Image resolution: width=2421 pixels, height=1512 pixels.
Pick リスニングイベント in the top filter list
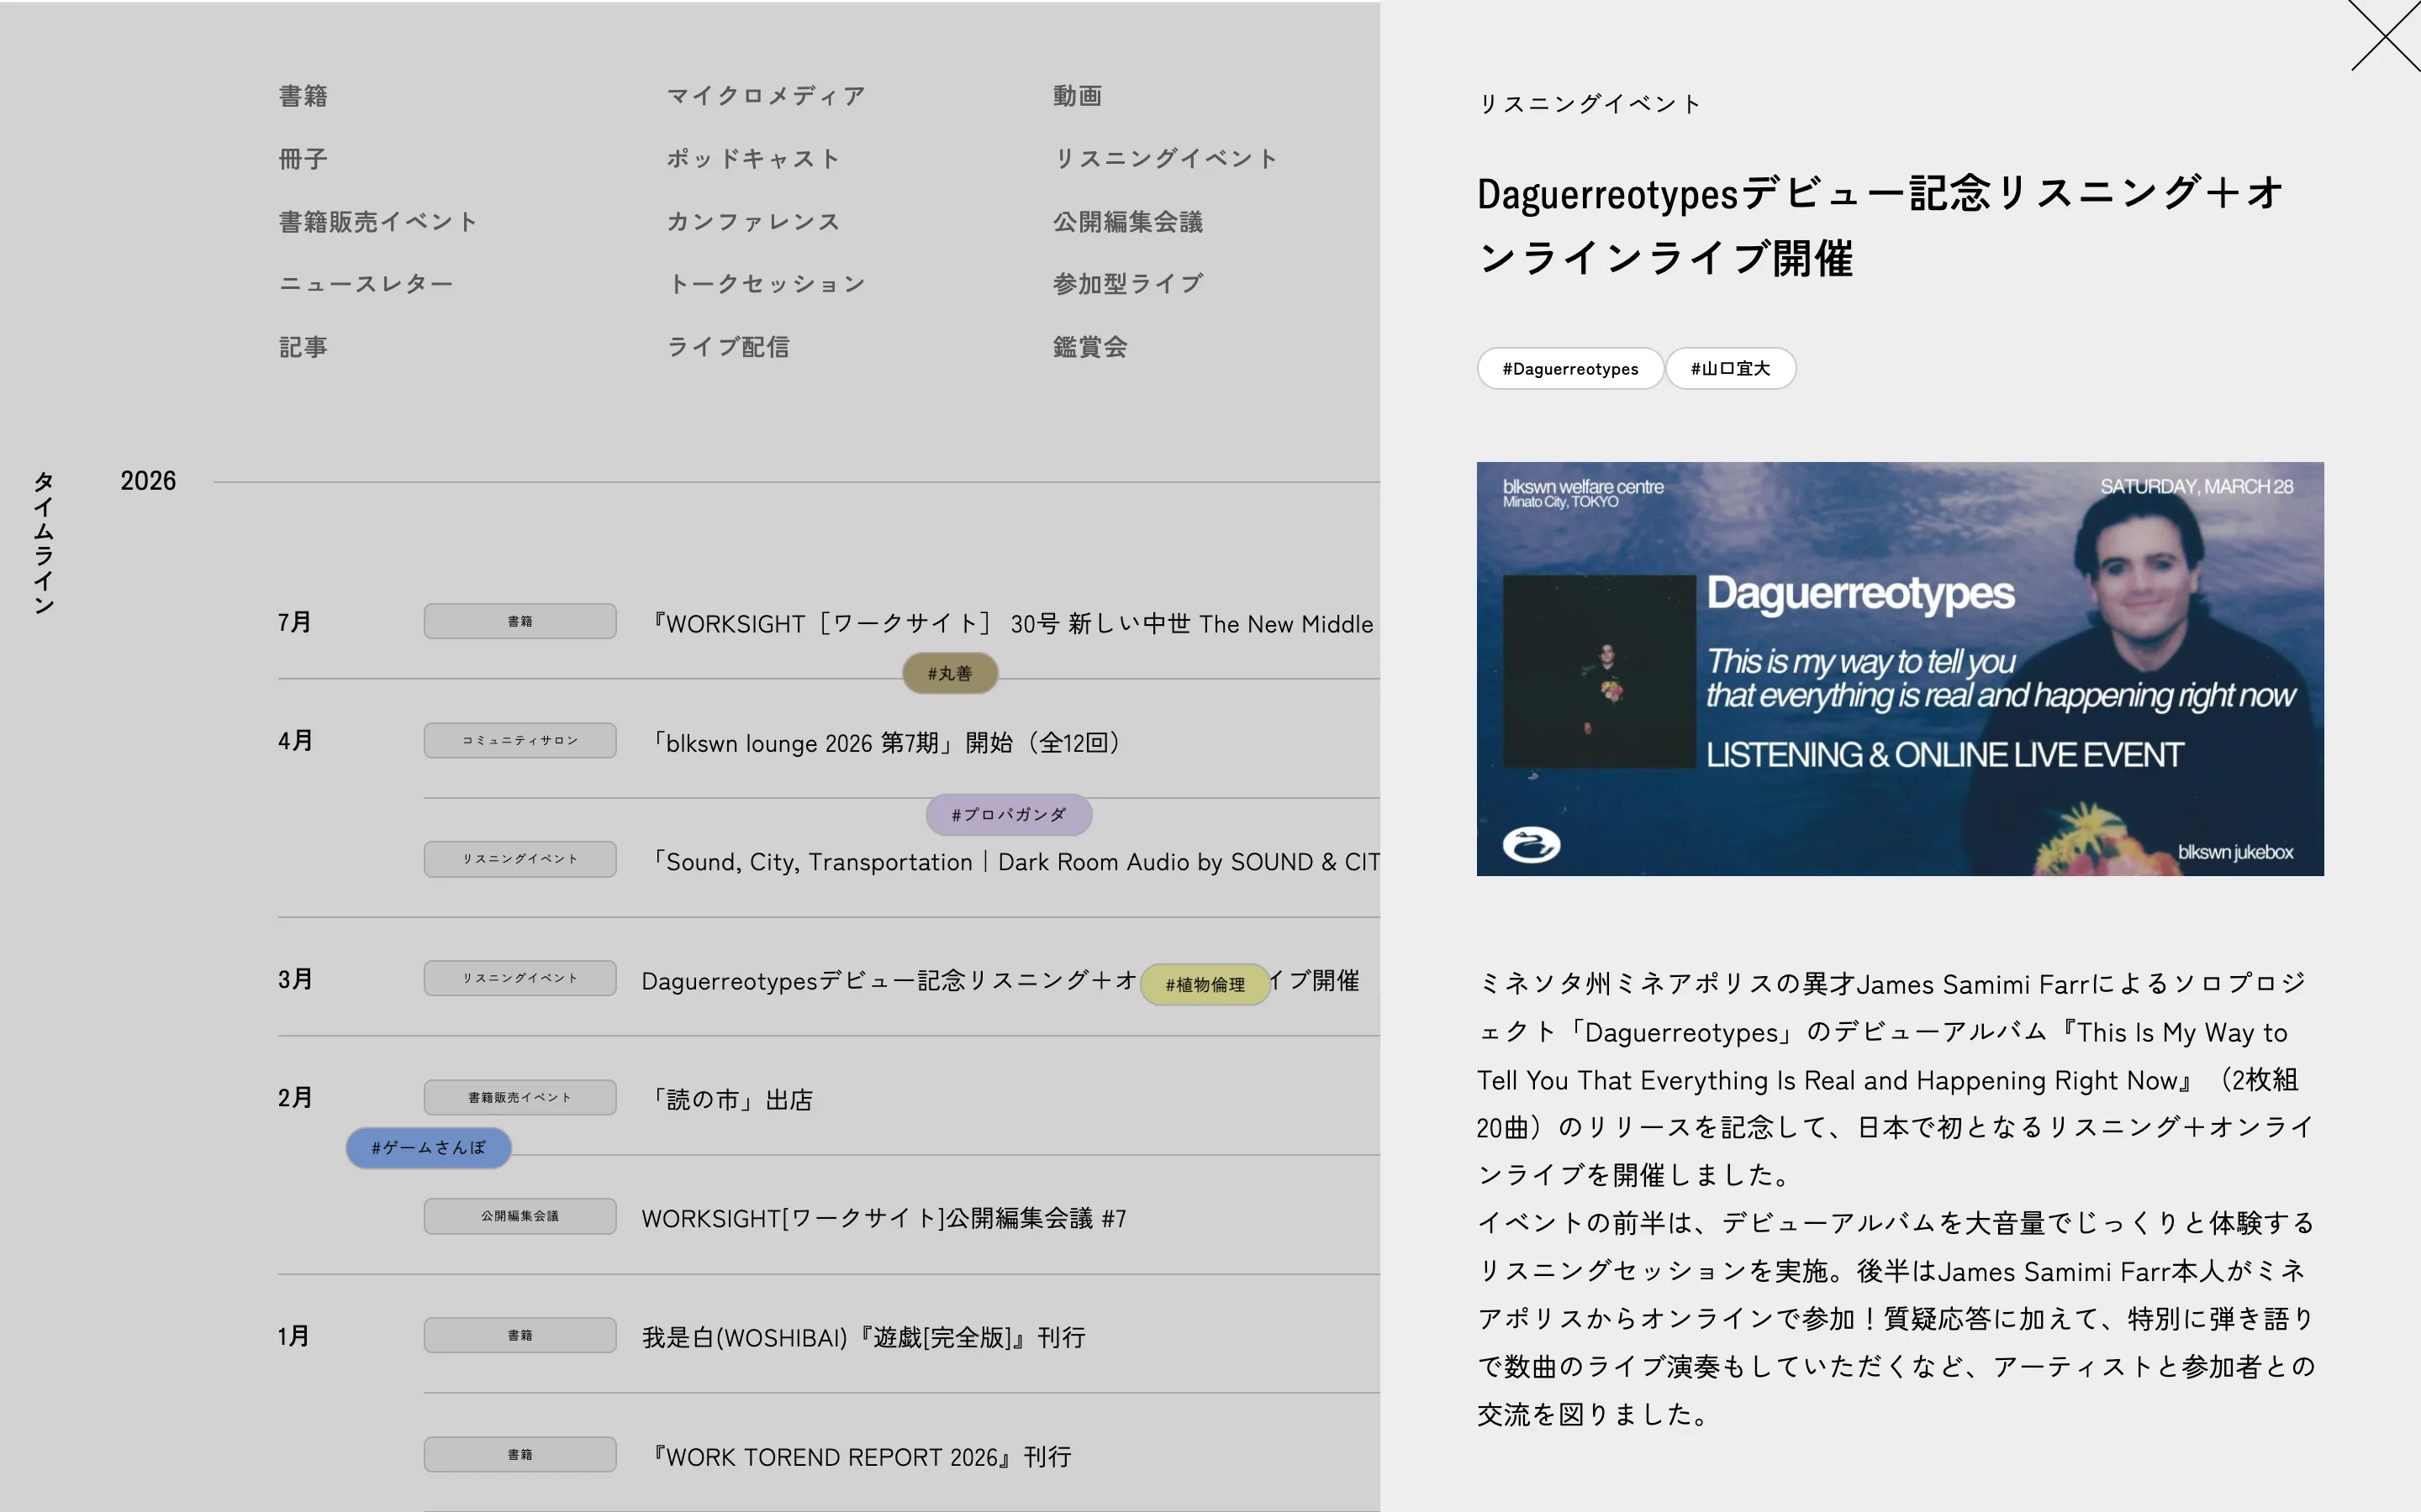(x=1165, y=159)
